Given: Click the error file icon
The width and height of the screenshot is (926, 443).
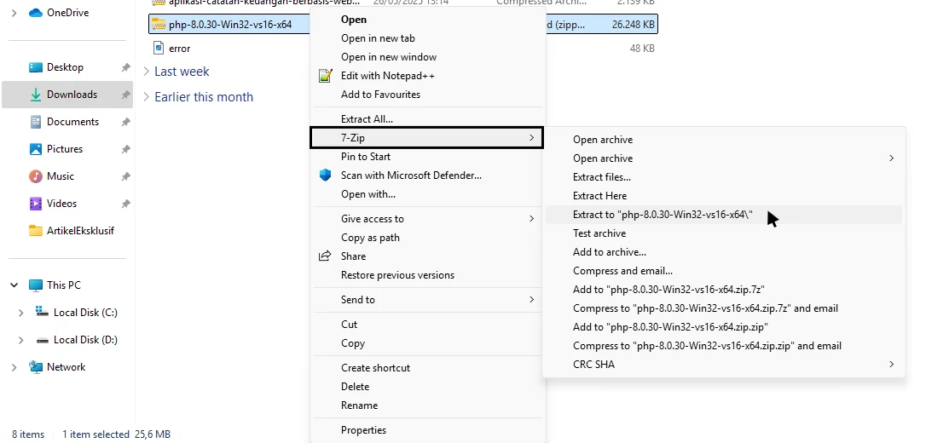Looking at the screenshot, I should [x=159, y=49].
